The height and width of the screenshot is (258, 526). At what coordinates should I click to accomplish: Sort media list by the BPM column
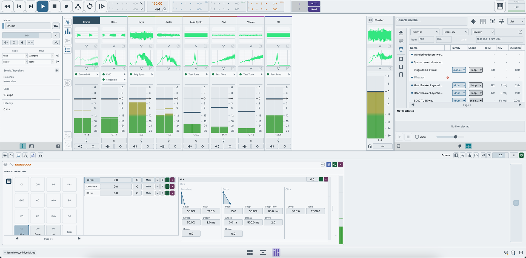(x=490, y=48)
